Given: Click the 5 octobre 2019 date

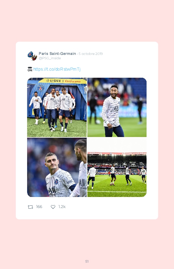Looking at the screenshot, I should click(91, 54).
